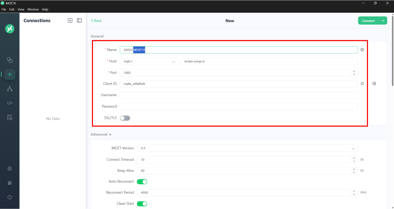Click the New Connection plus icon in the sidebar

click(x=10, y=74)
